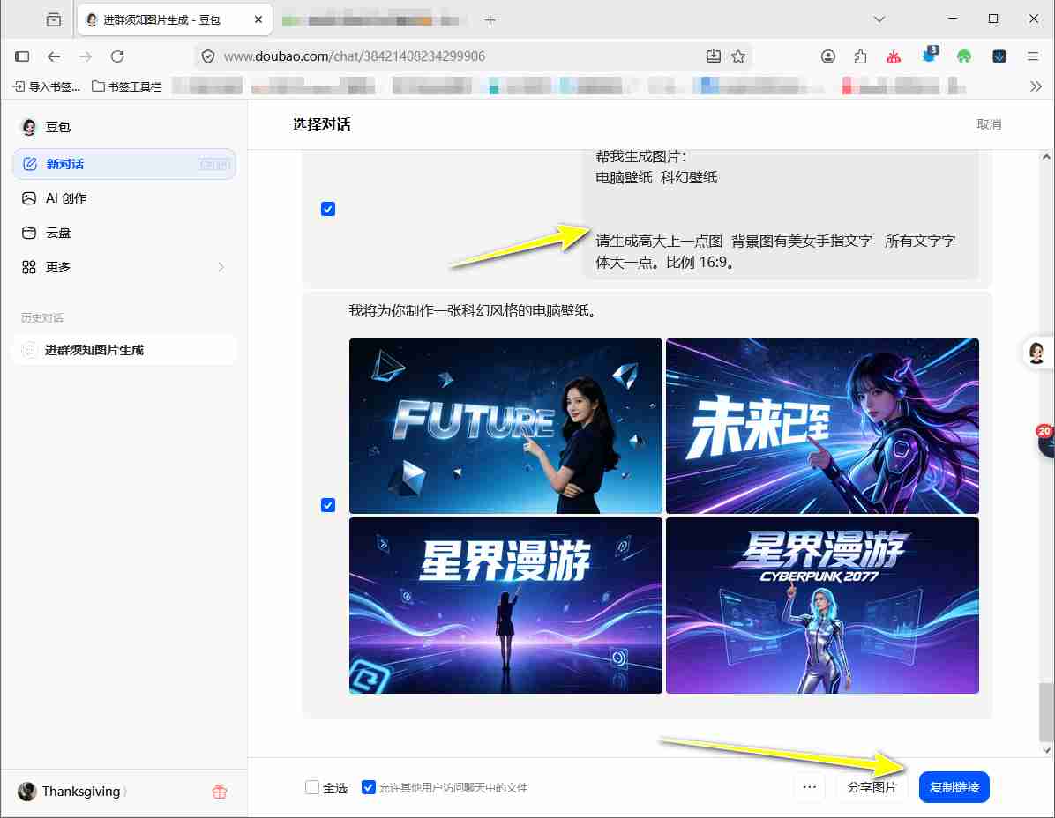
Task: Open the browser hamburger menu
Action: pyautogui.click(x=1032, y=56)
